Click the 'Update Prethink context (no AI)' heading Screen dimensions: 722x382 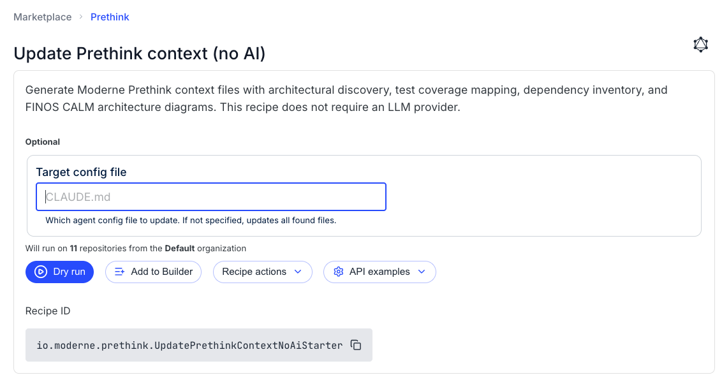pos(140,54)
